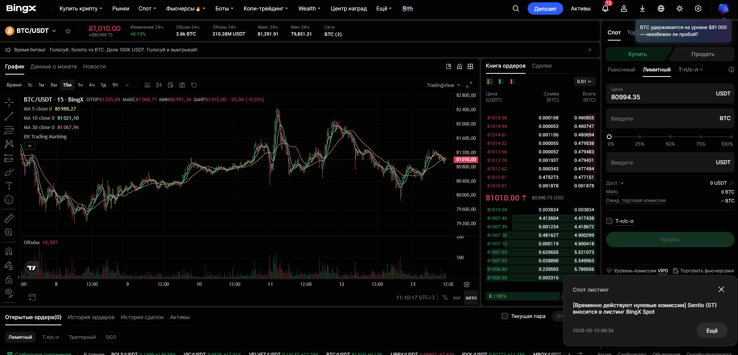Screen dimensions: 738x355
Task: Click Ещё in the listing popup
Action: coord(712,331)
